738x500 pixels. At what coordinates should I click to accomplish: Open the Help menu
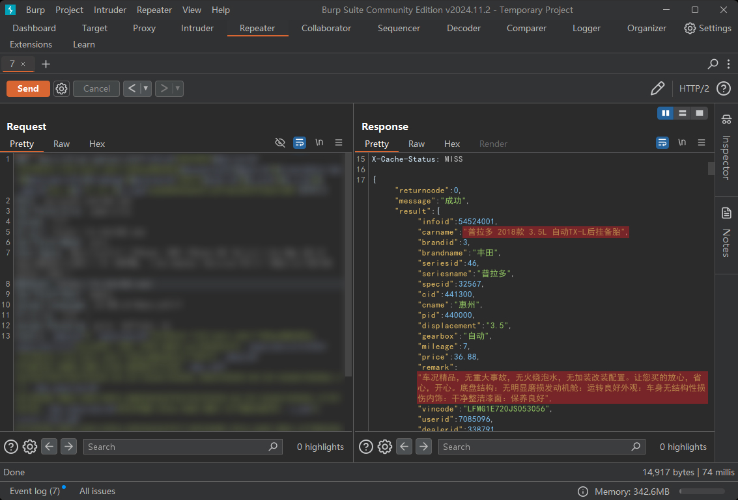tap(221, 10)
